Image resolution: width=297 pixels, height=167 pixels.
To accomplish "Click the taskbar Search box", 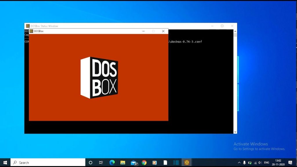I will click(x=48, y=162).
